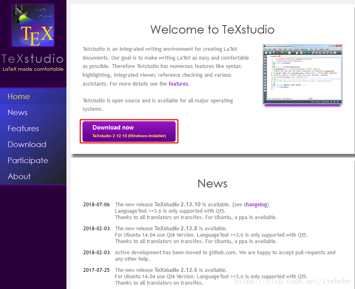Follow the features hyperlink

point(178,84)
